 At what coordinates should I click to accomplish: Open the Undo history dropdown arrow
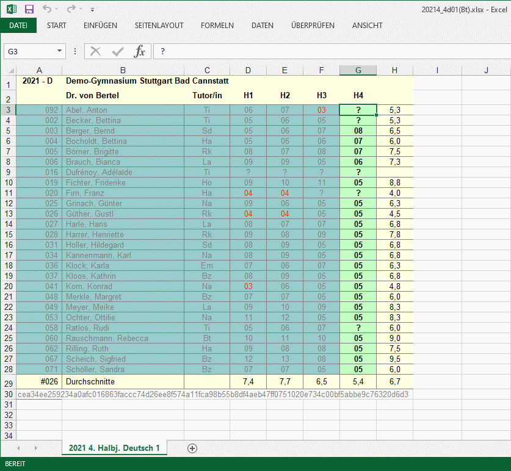coord(57,10)
